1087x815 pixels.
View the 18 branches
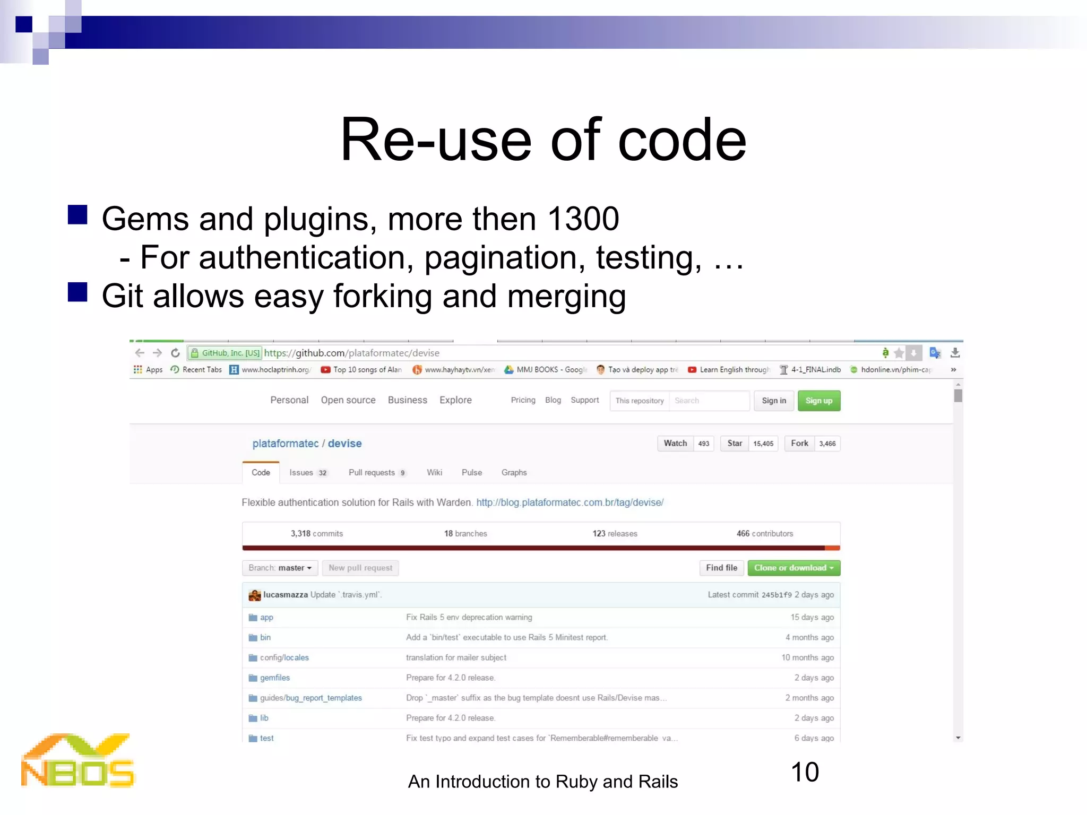point(465,534)
